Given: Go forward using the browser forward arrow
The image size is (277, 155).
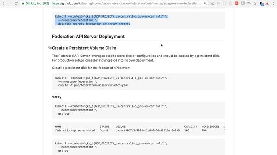Looking at the screenshot, I should point(10,3).
